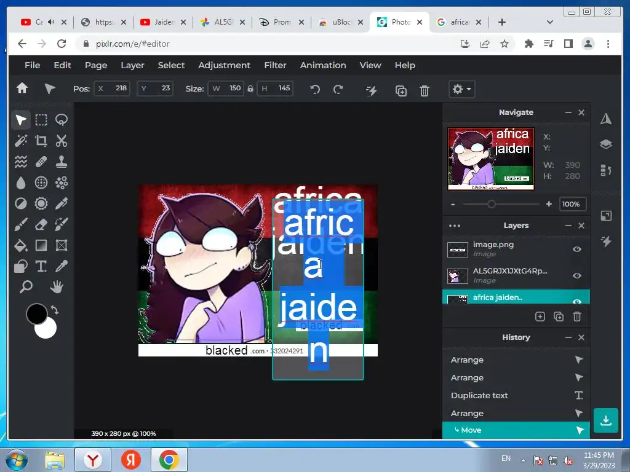The width and height of the screenshot is (630, 472).
Task: Open the Windows Start menu
Action: pyautogui.click(x=16, y=460)
